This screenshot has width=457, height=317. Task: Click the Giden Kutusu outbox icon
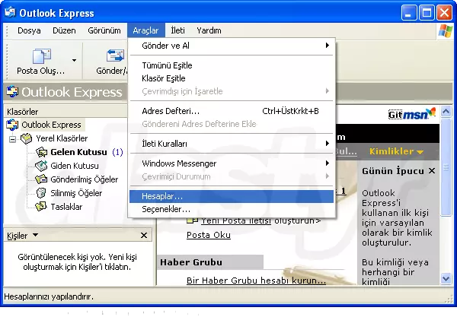[41, 166]
